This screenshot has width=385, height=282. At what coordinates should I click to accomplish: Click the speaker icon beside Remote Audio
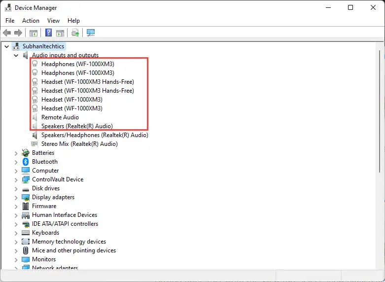point(35,117)
